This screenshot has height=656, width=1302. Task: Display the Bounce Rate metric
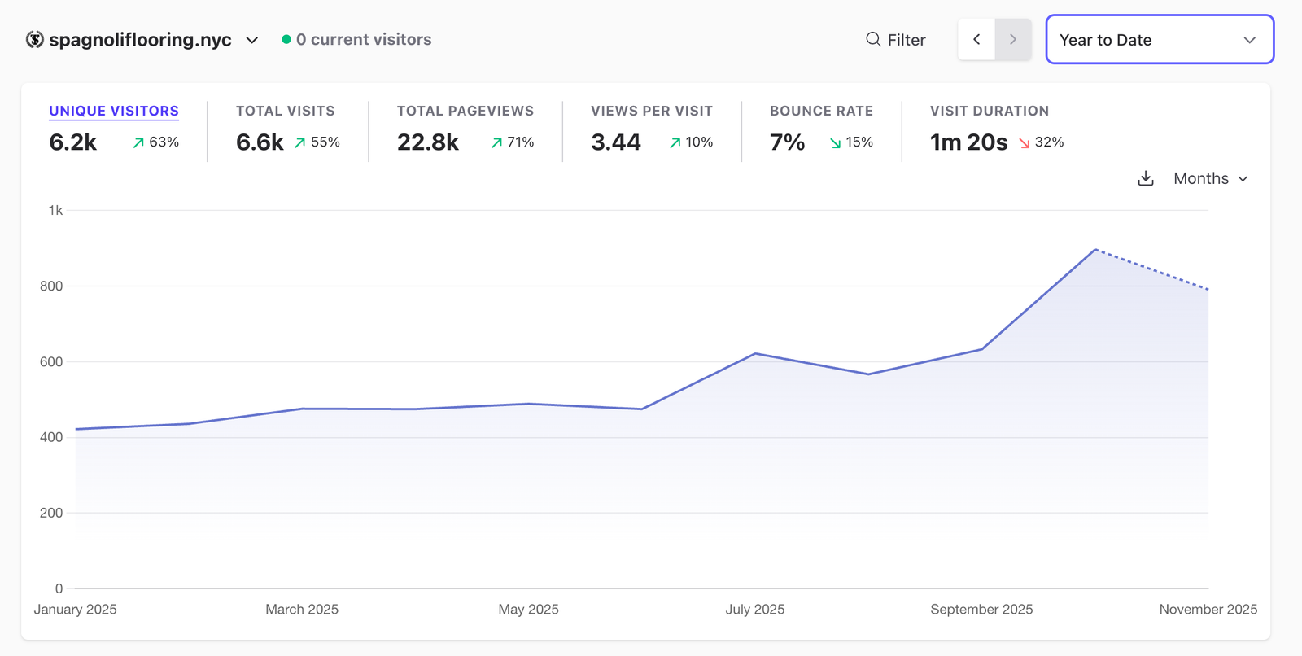[821, 111]
